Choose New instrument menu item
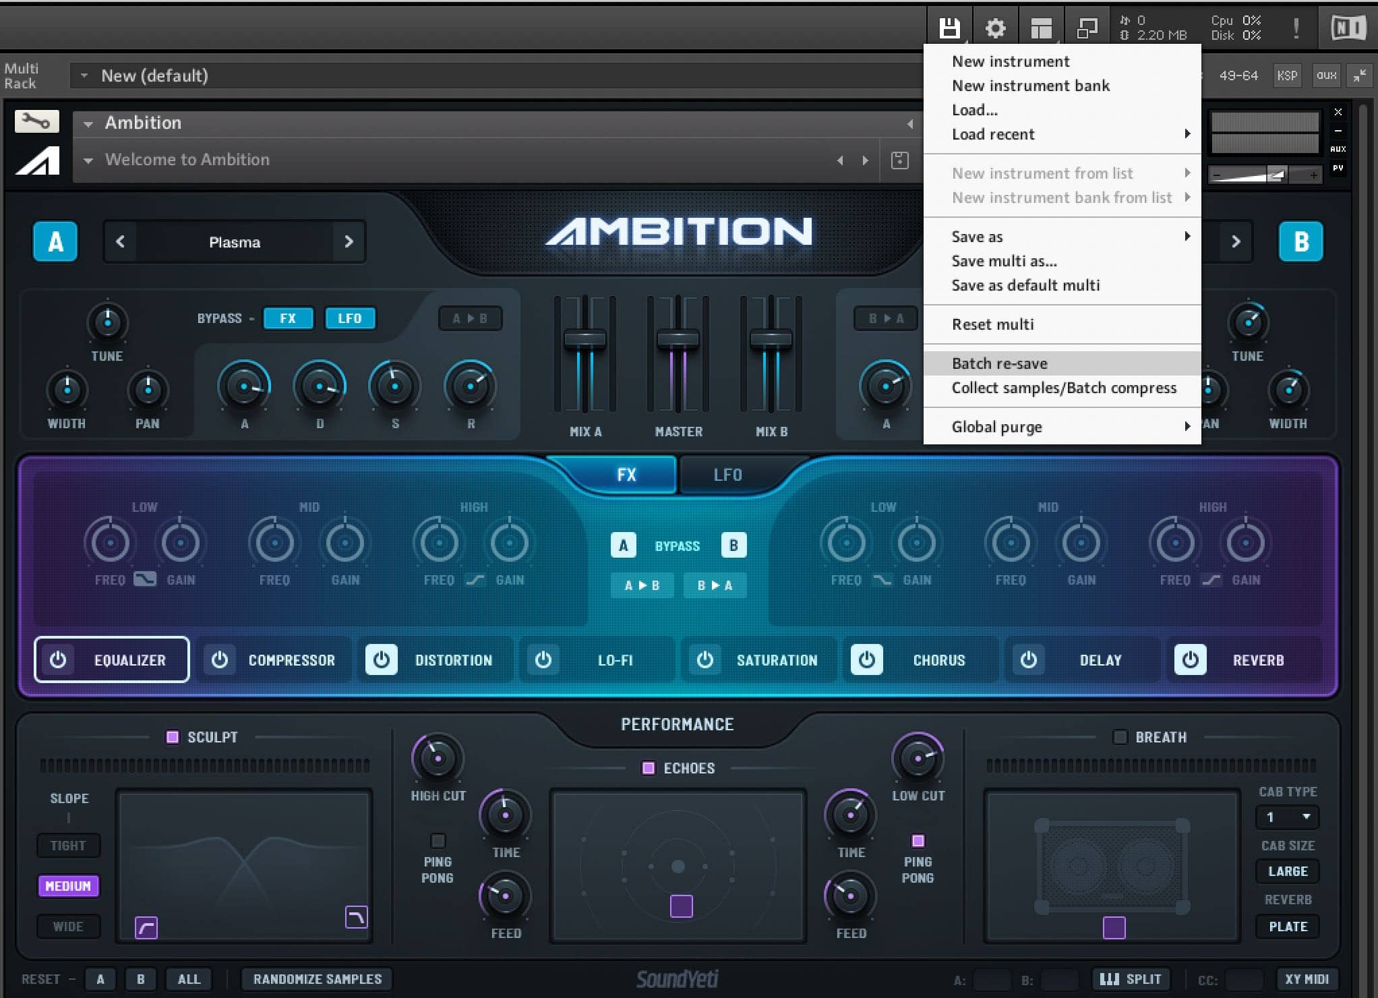The width and height of the screenshot is (1378, 998). tap(1062, 61)
